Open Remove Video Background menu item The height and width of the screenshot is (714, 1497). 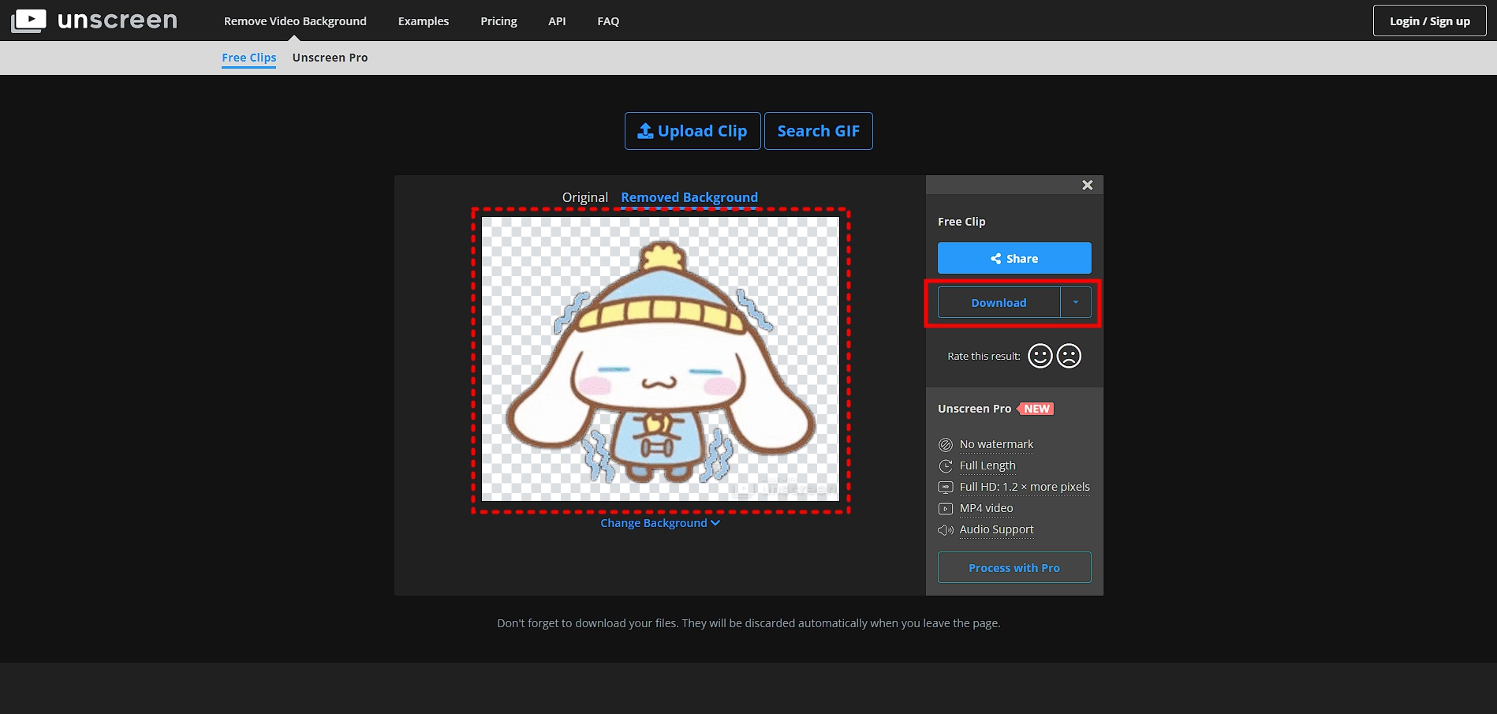(295, 21)
